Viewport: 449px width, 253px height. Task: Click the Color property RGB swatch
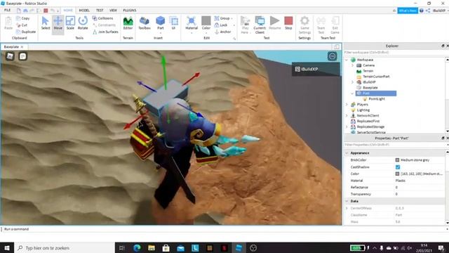coord(397,174)
